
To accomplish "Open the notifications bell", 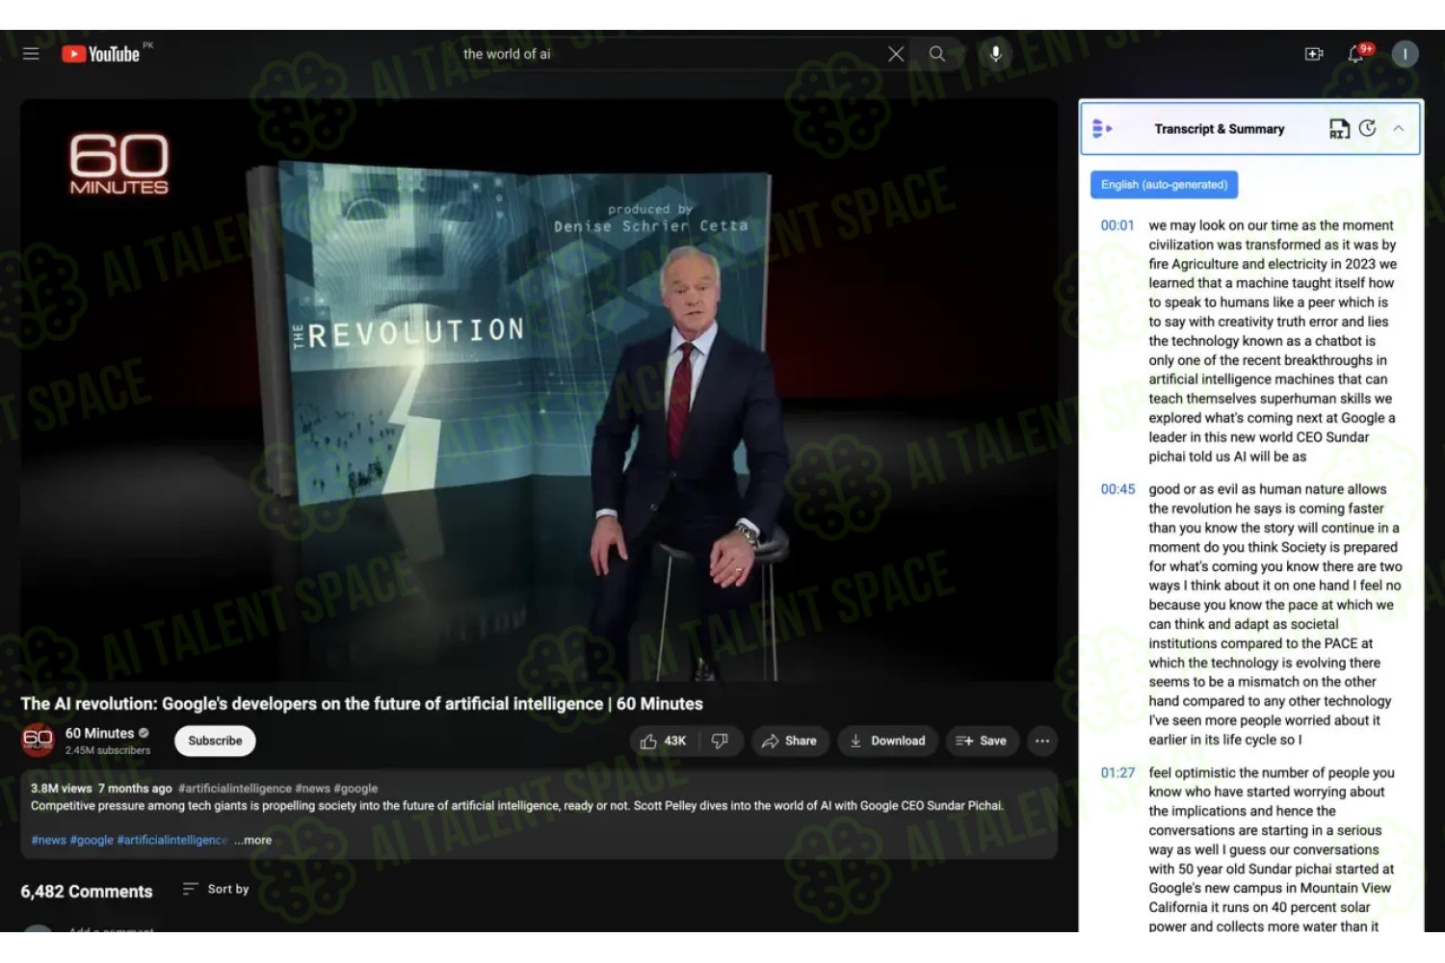I will [x=1356, y=54].
